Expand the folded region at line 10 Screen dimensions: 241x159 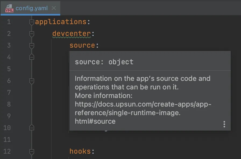point(31,128)
